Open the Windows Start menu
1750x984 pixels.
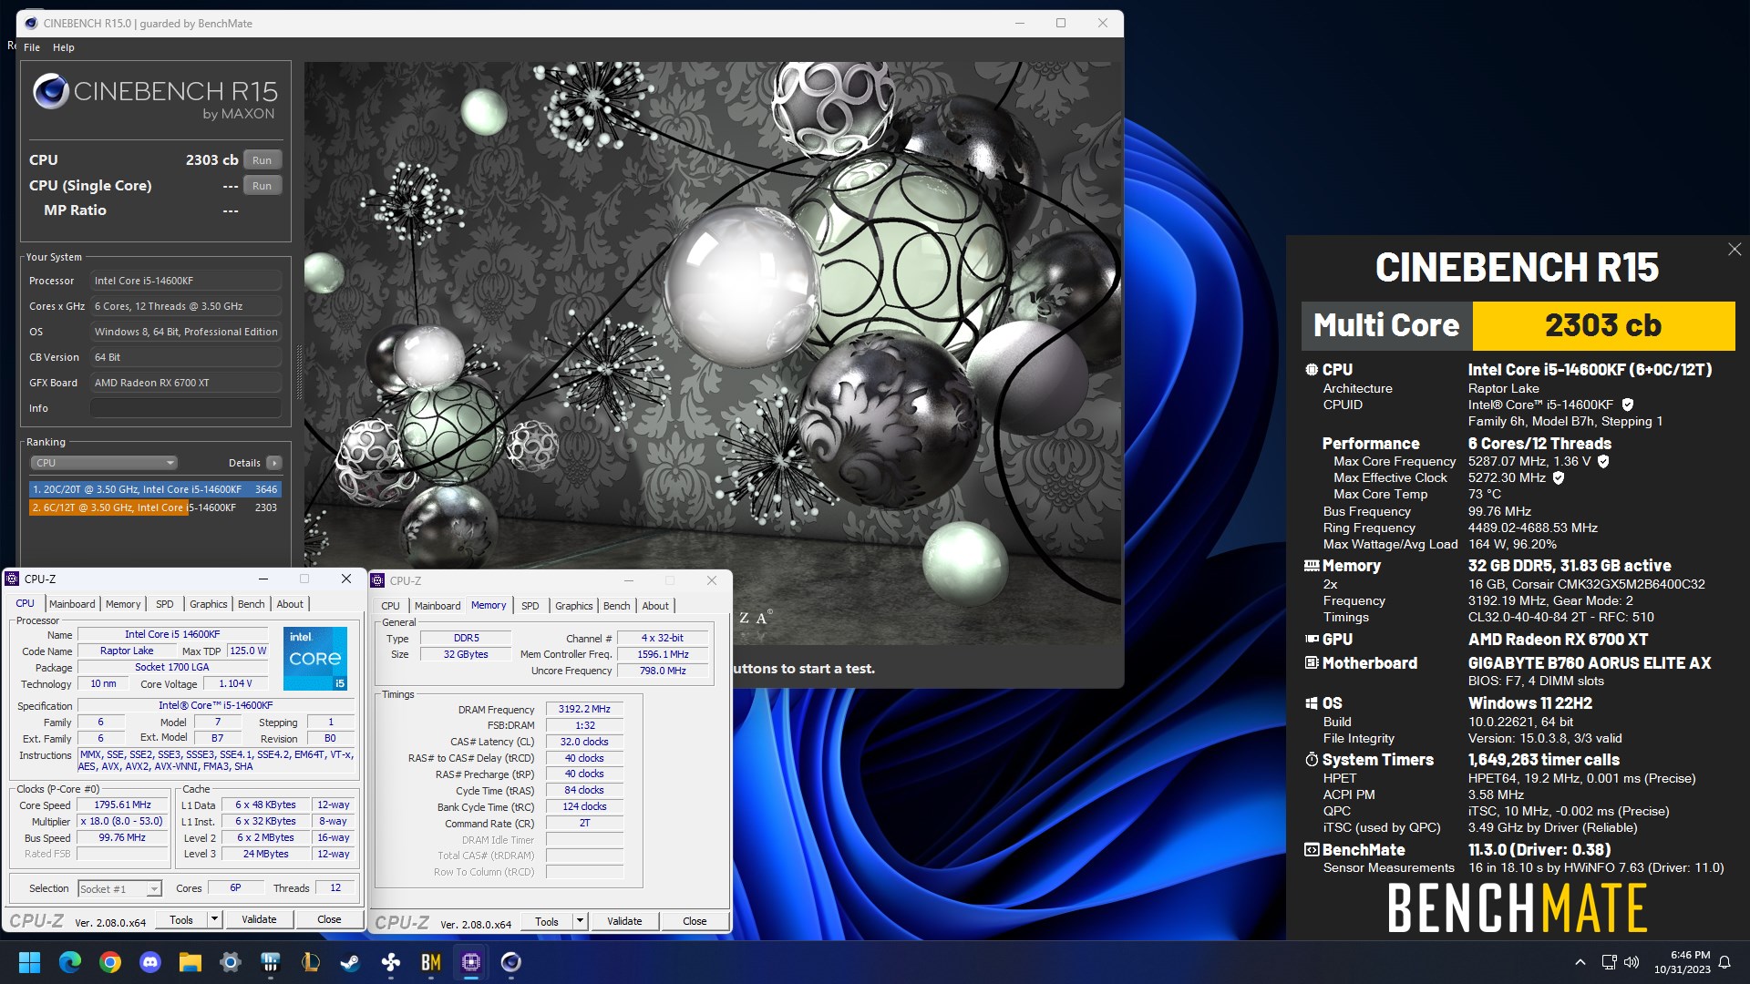(29, 962)
